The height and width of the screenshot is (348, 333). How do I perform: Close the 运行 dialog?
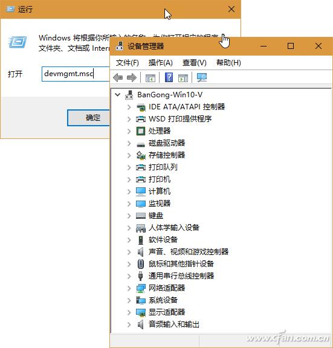(231, 9)
